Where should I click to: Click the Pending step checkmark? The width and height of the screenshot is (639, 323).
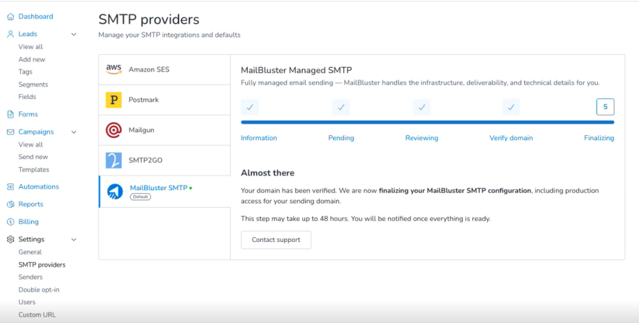[x=341, y=107]
